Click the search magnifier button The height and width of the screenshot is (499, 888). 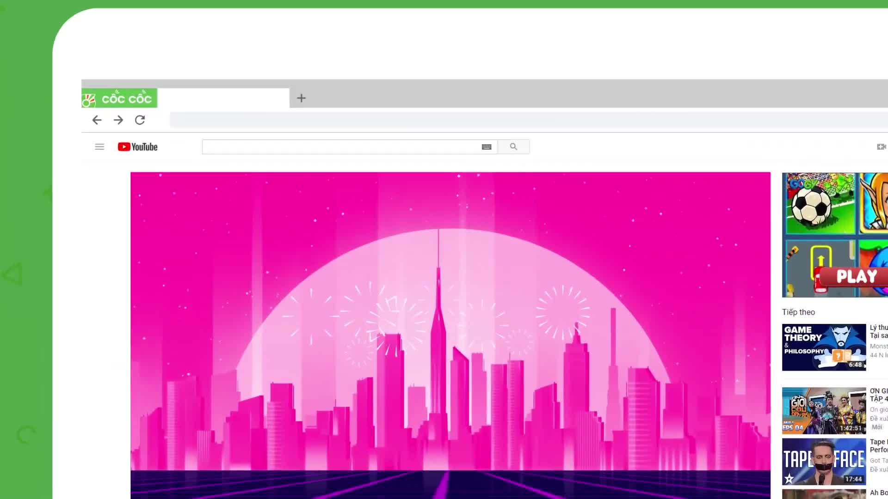click(x=513, y=147)
